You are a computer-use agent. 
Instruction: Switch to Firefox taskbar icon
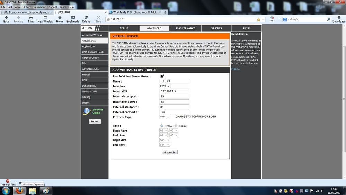19,190
